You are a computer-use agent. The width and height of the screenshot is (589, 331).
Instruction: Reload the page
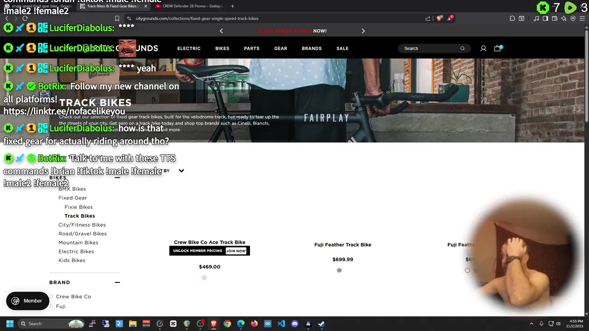pos(25,18)
